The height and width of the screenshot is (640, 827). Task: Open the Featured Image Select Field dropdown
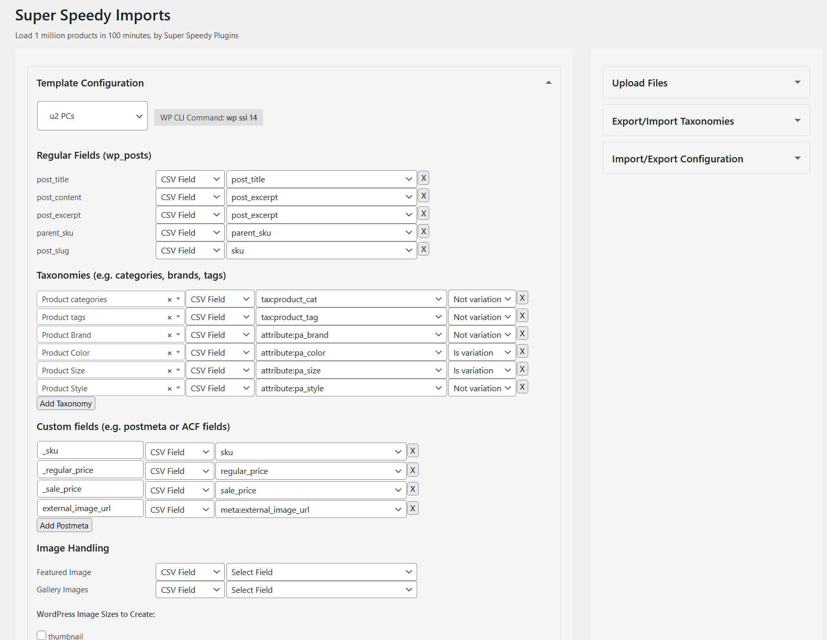[322, 572]
